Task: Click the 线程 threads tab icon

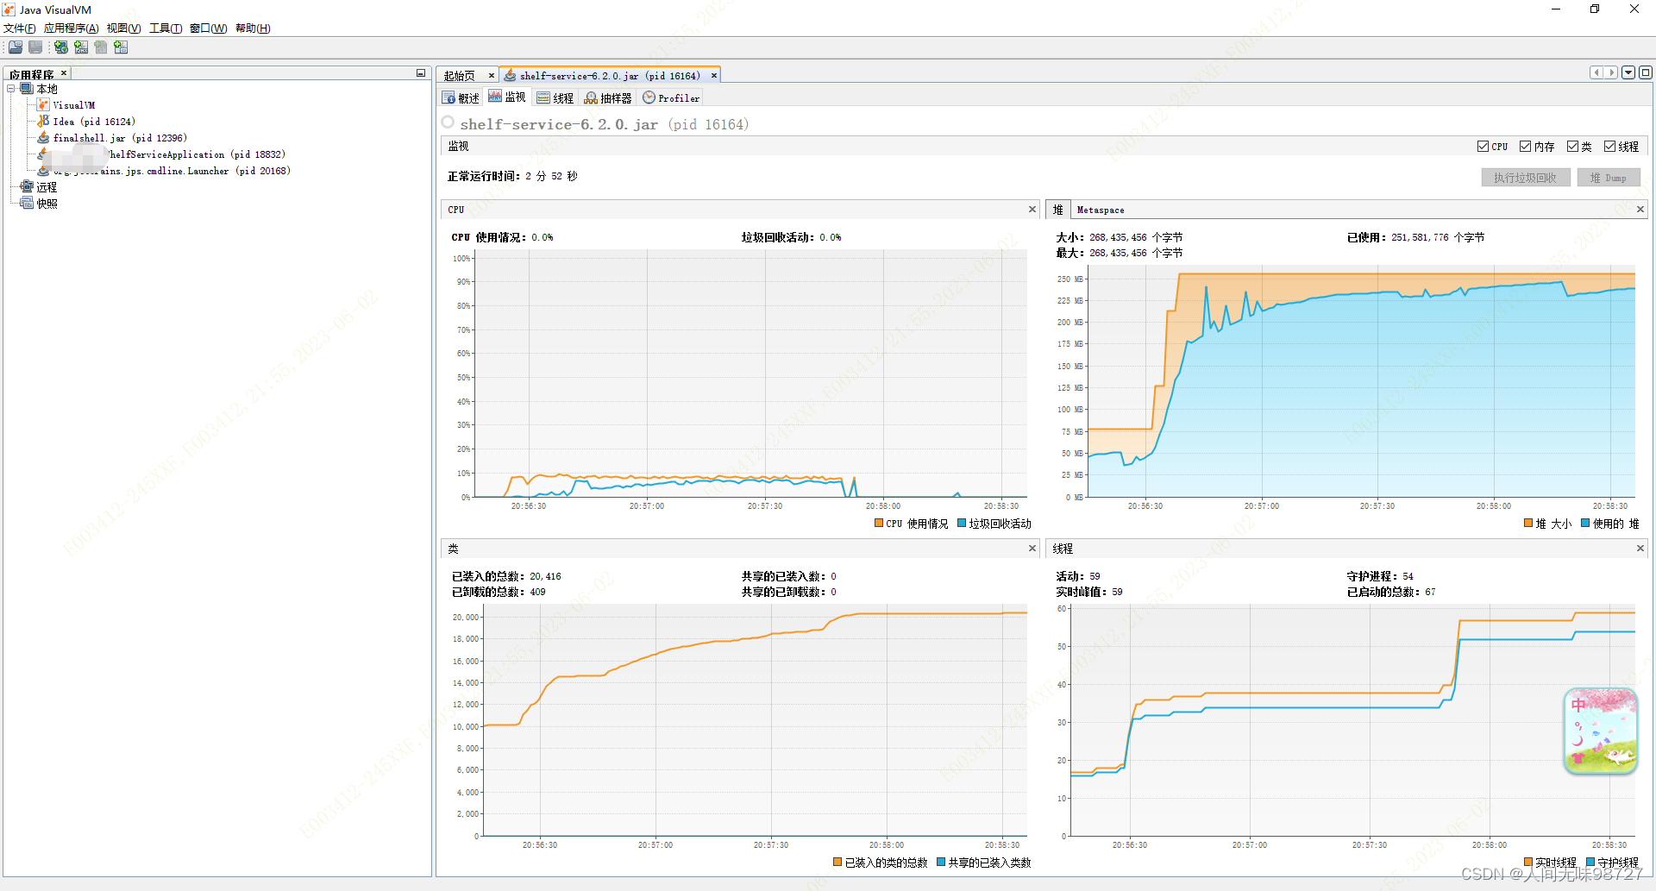Action: coord(543,97)
